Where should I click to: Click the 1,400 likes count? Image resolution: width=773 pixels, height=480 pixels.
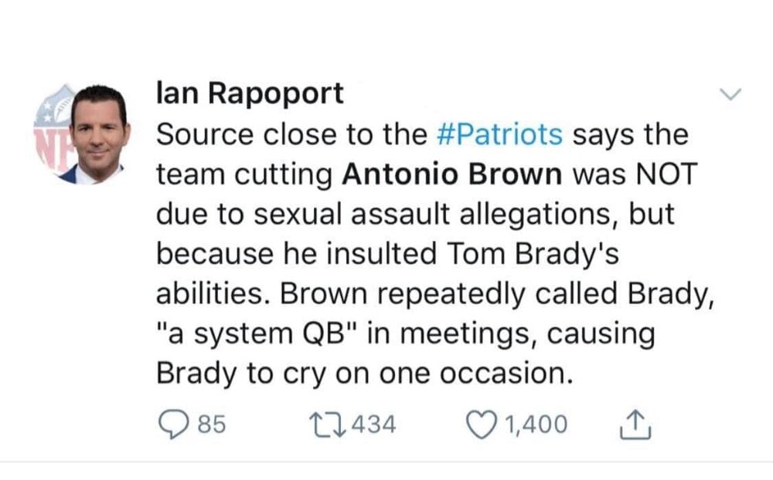(x=536, y=424)
